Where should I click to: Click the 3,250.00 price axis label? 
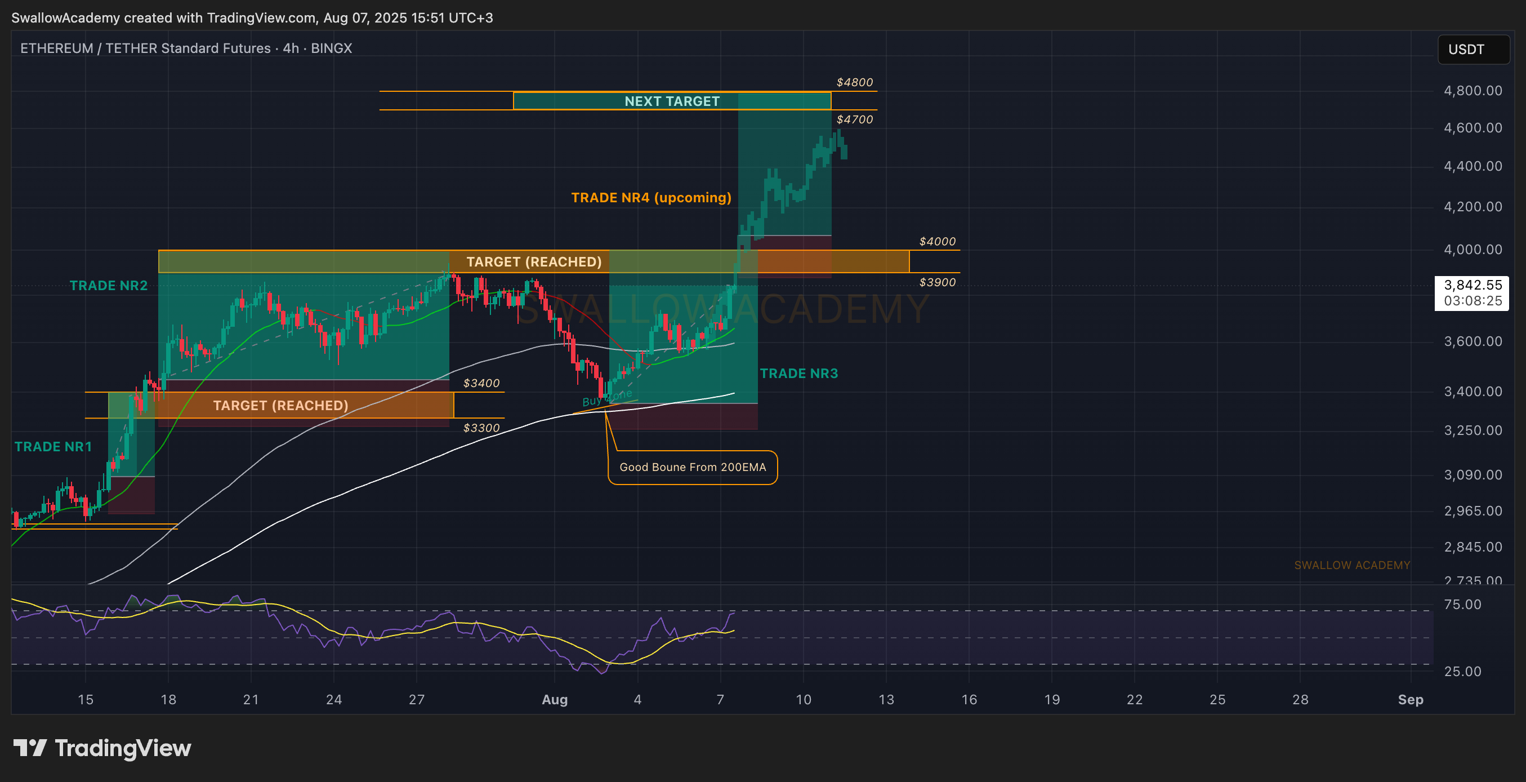[1473, 430]
